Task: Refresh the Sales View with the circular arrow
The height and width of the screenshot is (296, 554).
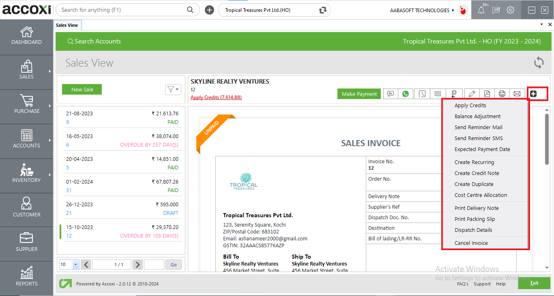Action: (539, 63)
